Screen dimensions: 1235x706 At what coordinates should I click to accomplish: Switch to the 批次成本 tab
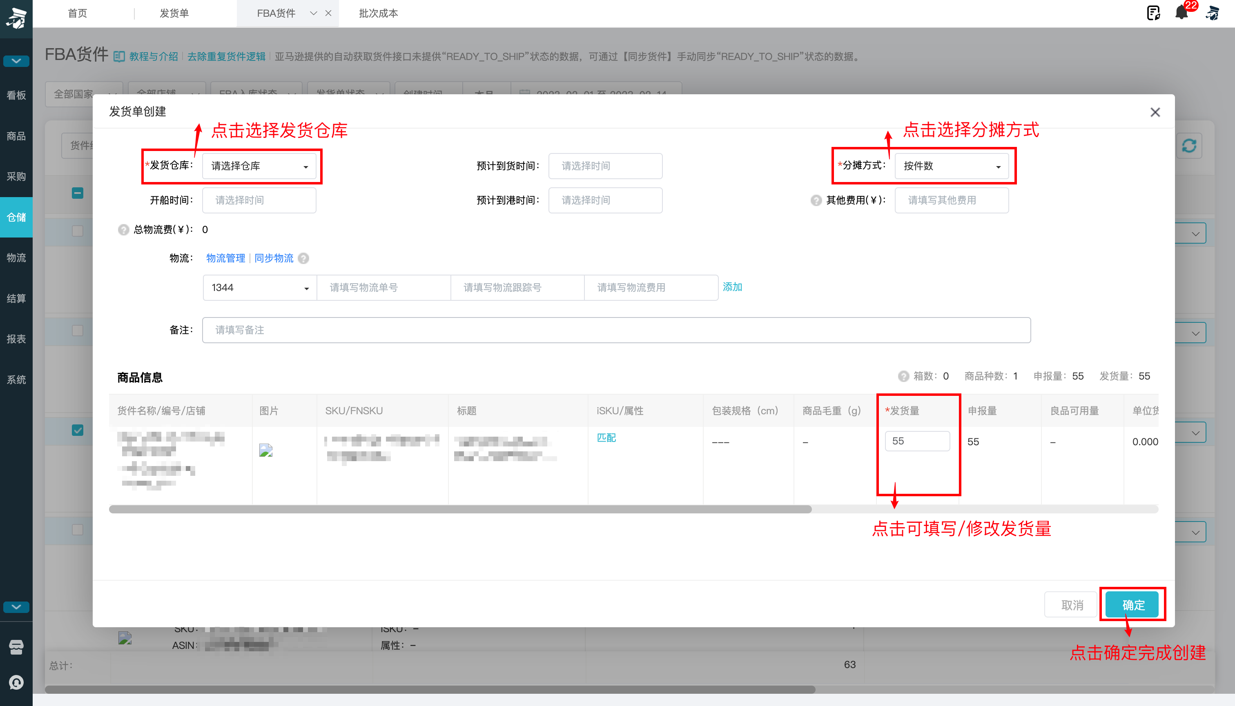[x=379, y=13]
